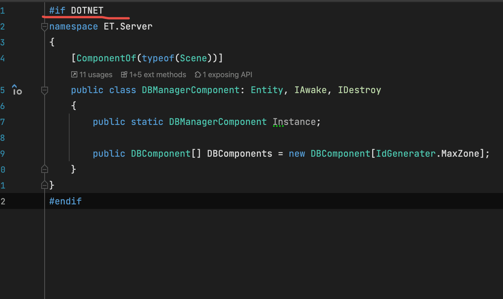
Task: Click line number 4 in the gutter
Action: (x=3, y=58)
